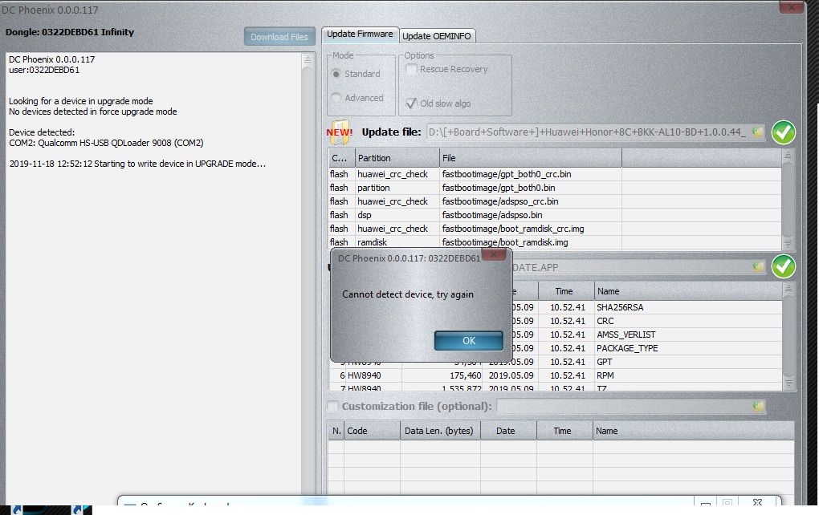This screenshot has height=515, width=819.
Task: Click the Qualcomm HS-USB QDLoader 9008 log line
Action: point(106,143)
